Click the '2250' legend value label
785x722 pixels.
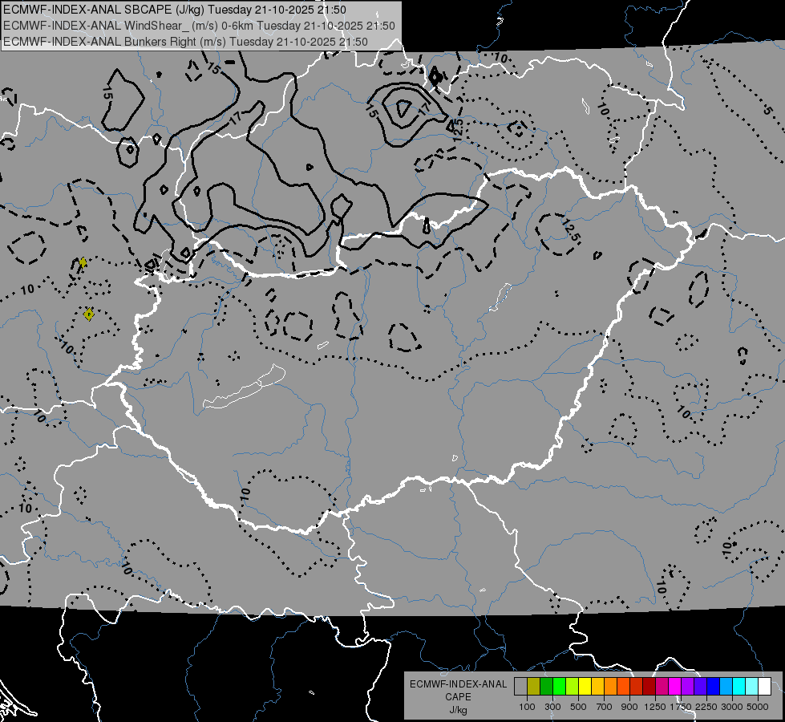click(706, 707)
